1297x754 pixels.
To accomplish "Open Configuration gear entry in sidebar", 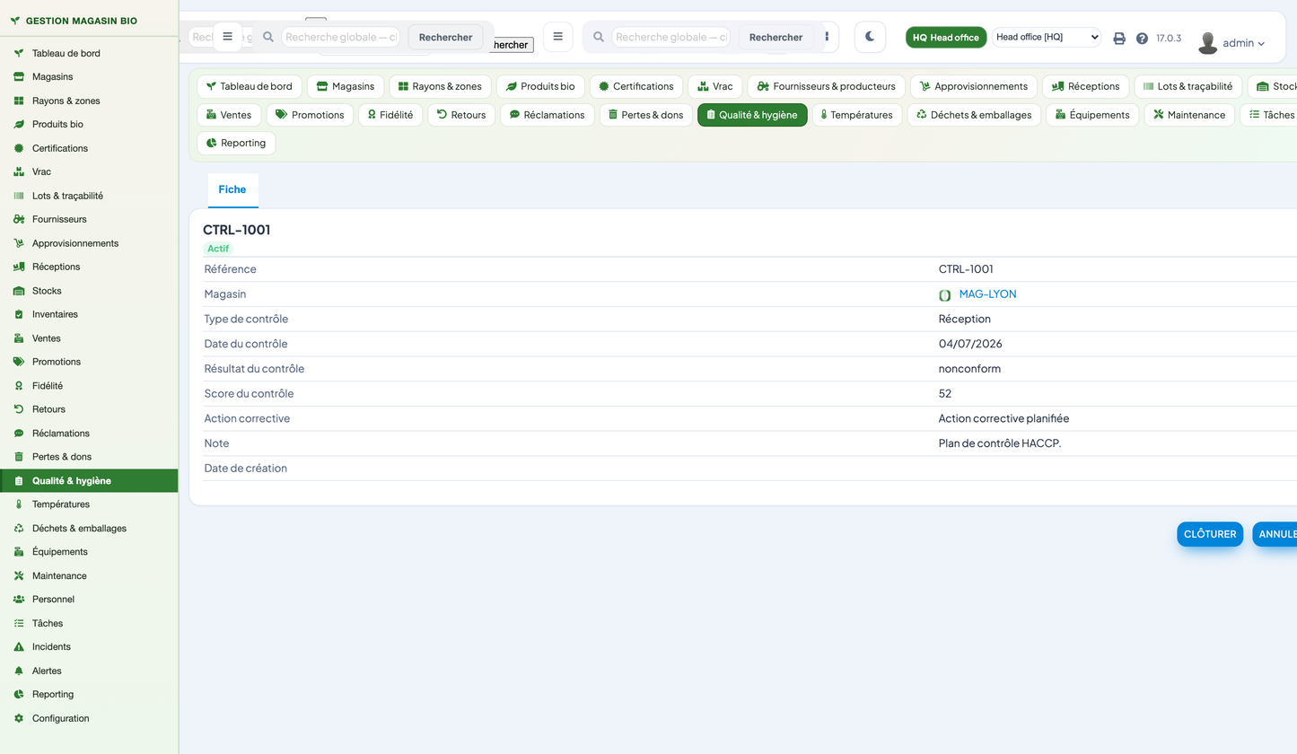I will pos(89,718).
